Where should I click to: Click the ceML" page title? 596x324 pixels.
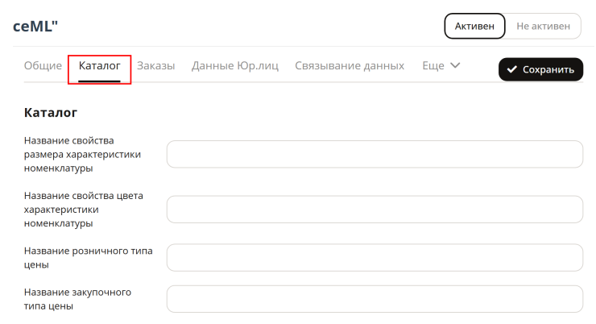35,27
